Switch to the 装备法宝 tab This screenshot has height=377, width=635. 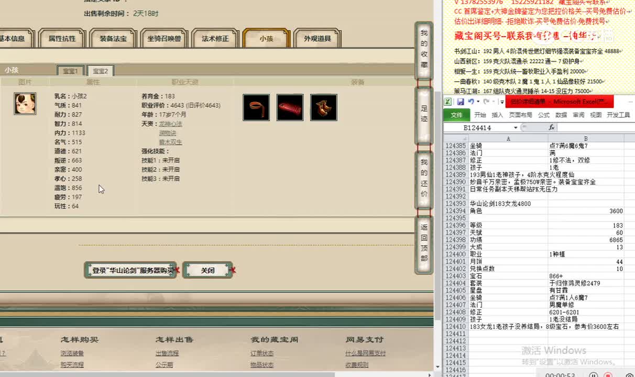[x=113, y=39]
